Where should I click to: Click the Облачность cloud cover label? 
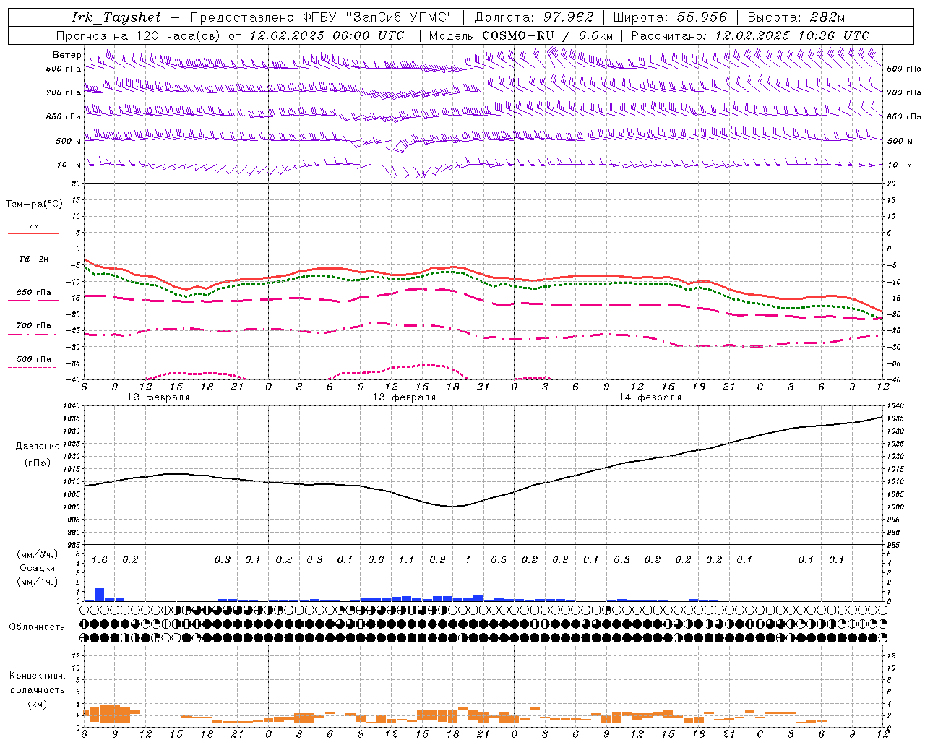[x=37, y=627]
